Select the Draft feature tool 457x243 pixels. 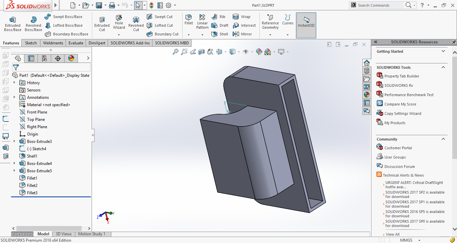(220, 25)
